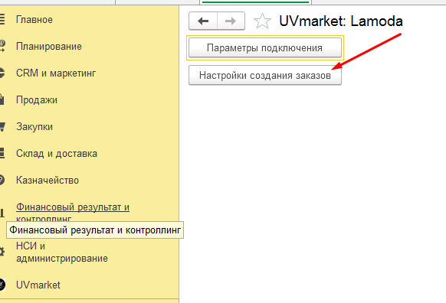
Task: Click the Главное menu icon
Action: 2,20
